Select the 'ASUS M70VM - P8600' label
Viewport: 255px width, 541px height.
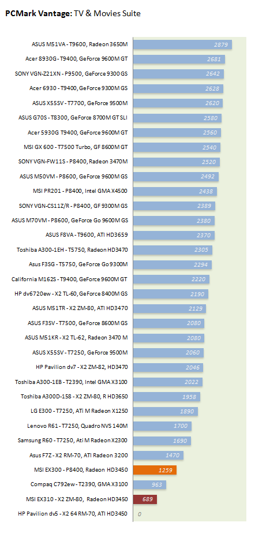70,221
